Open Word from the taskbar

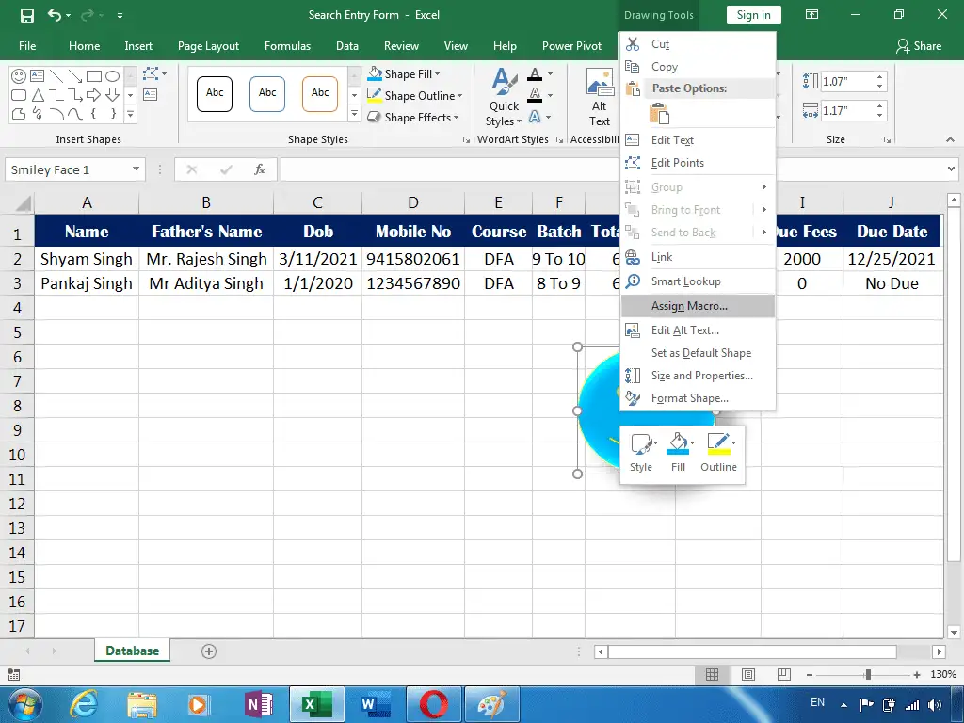pyautogui.click(x=376, y=704)
